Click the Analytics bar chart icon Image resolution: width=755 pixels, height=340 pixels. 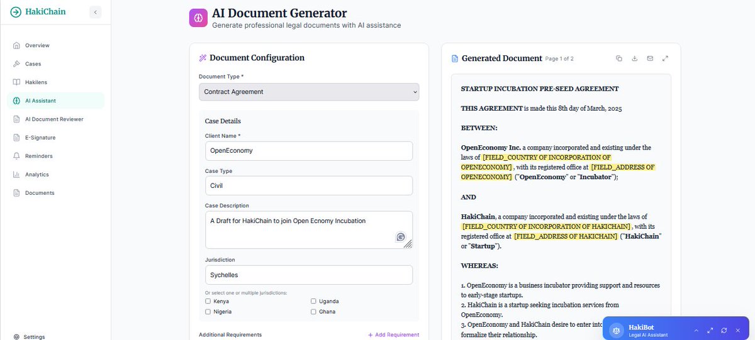tap(16, 174)
